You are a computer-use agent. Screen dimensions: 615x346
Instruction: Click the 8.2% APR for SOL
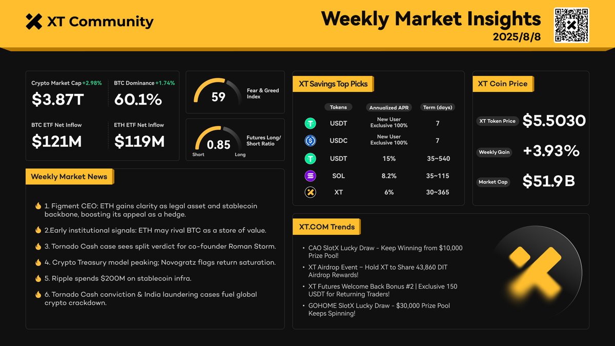point(389,176)
